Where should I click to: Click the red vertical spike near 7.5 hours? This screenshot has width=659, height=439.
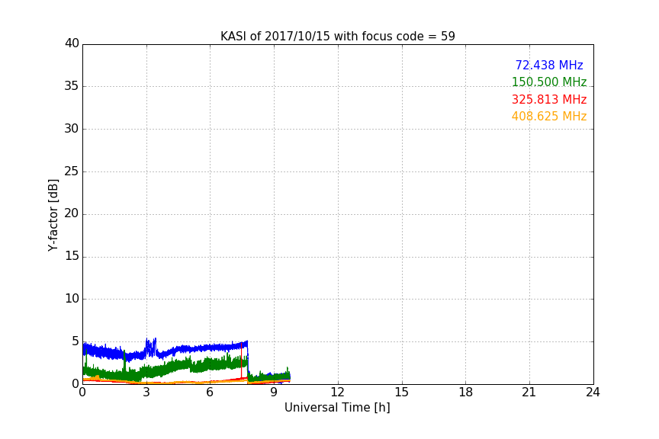point(242,360)
